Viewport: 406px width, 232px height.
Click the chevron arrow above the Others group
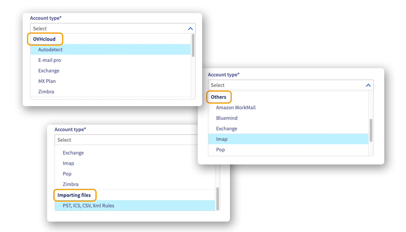tap(368, 85)
